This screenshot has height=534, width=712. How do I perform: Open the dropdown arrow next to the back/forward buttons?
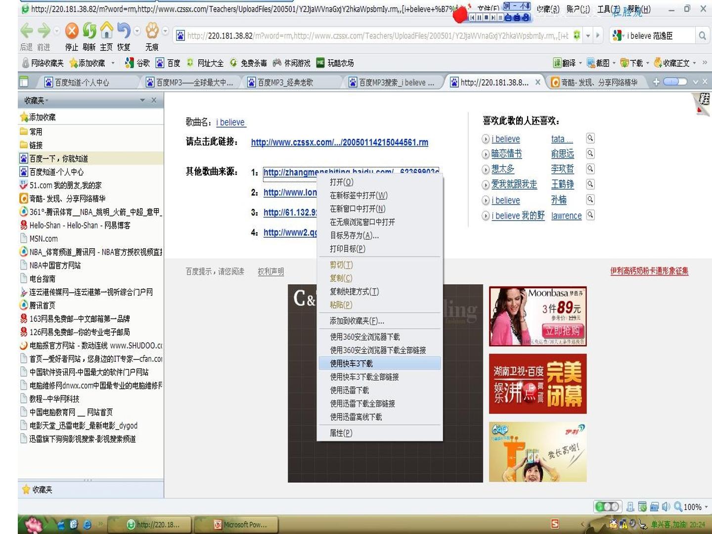(x=56, y=31)
